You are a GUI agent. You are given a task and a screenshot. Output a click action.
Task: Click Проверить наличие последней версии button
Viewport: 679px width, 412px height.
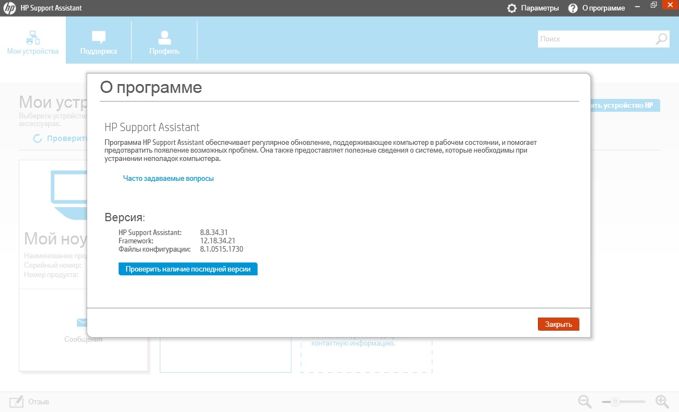pos(188,269)
